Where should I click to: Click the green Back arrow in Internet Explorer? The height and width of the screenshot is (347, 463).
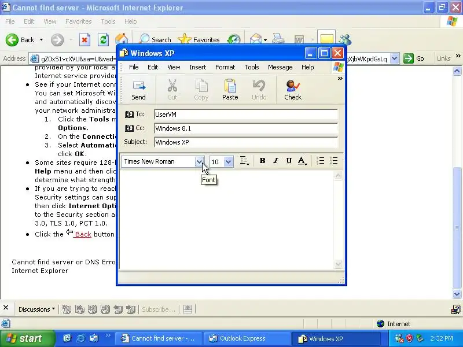[12, 40]
